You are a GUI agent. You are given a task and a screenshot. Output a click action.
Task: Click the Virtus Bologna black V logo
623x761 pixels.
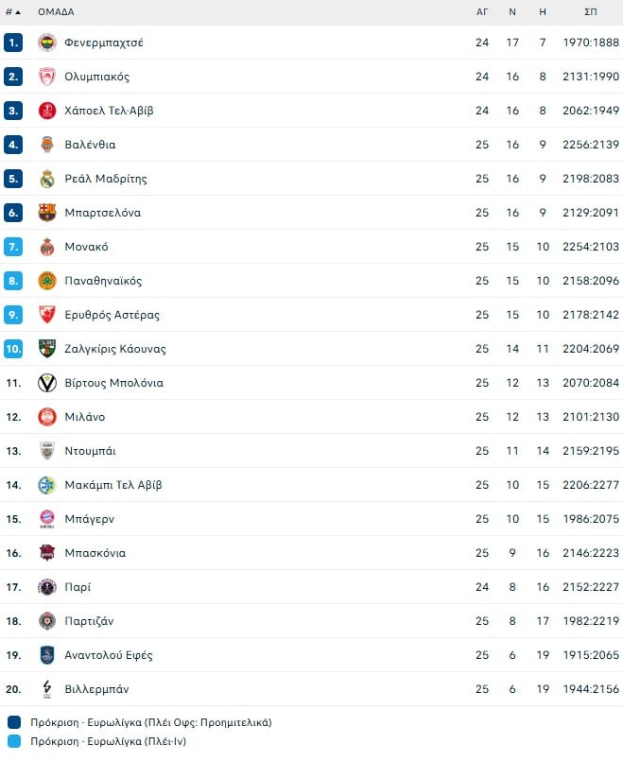[47, 383]
